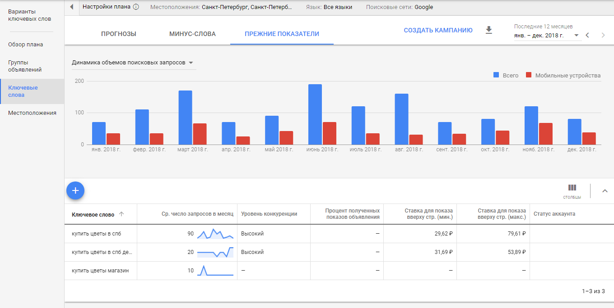
Task: Open Группы объявлений in sidebar
Action: pos(25,66)
